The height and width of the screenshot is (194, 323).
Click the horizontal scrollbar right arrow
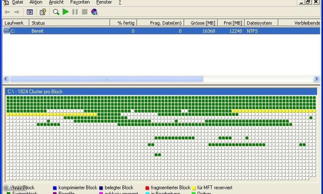click(316, 79)
